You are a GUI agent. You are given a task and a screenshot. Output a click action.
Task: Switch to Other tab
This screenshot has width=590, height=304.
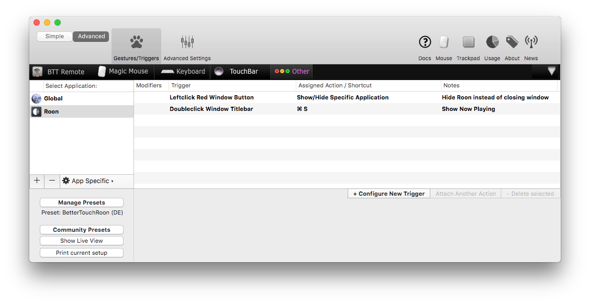tap(292, 72)
